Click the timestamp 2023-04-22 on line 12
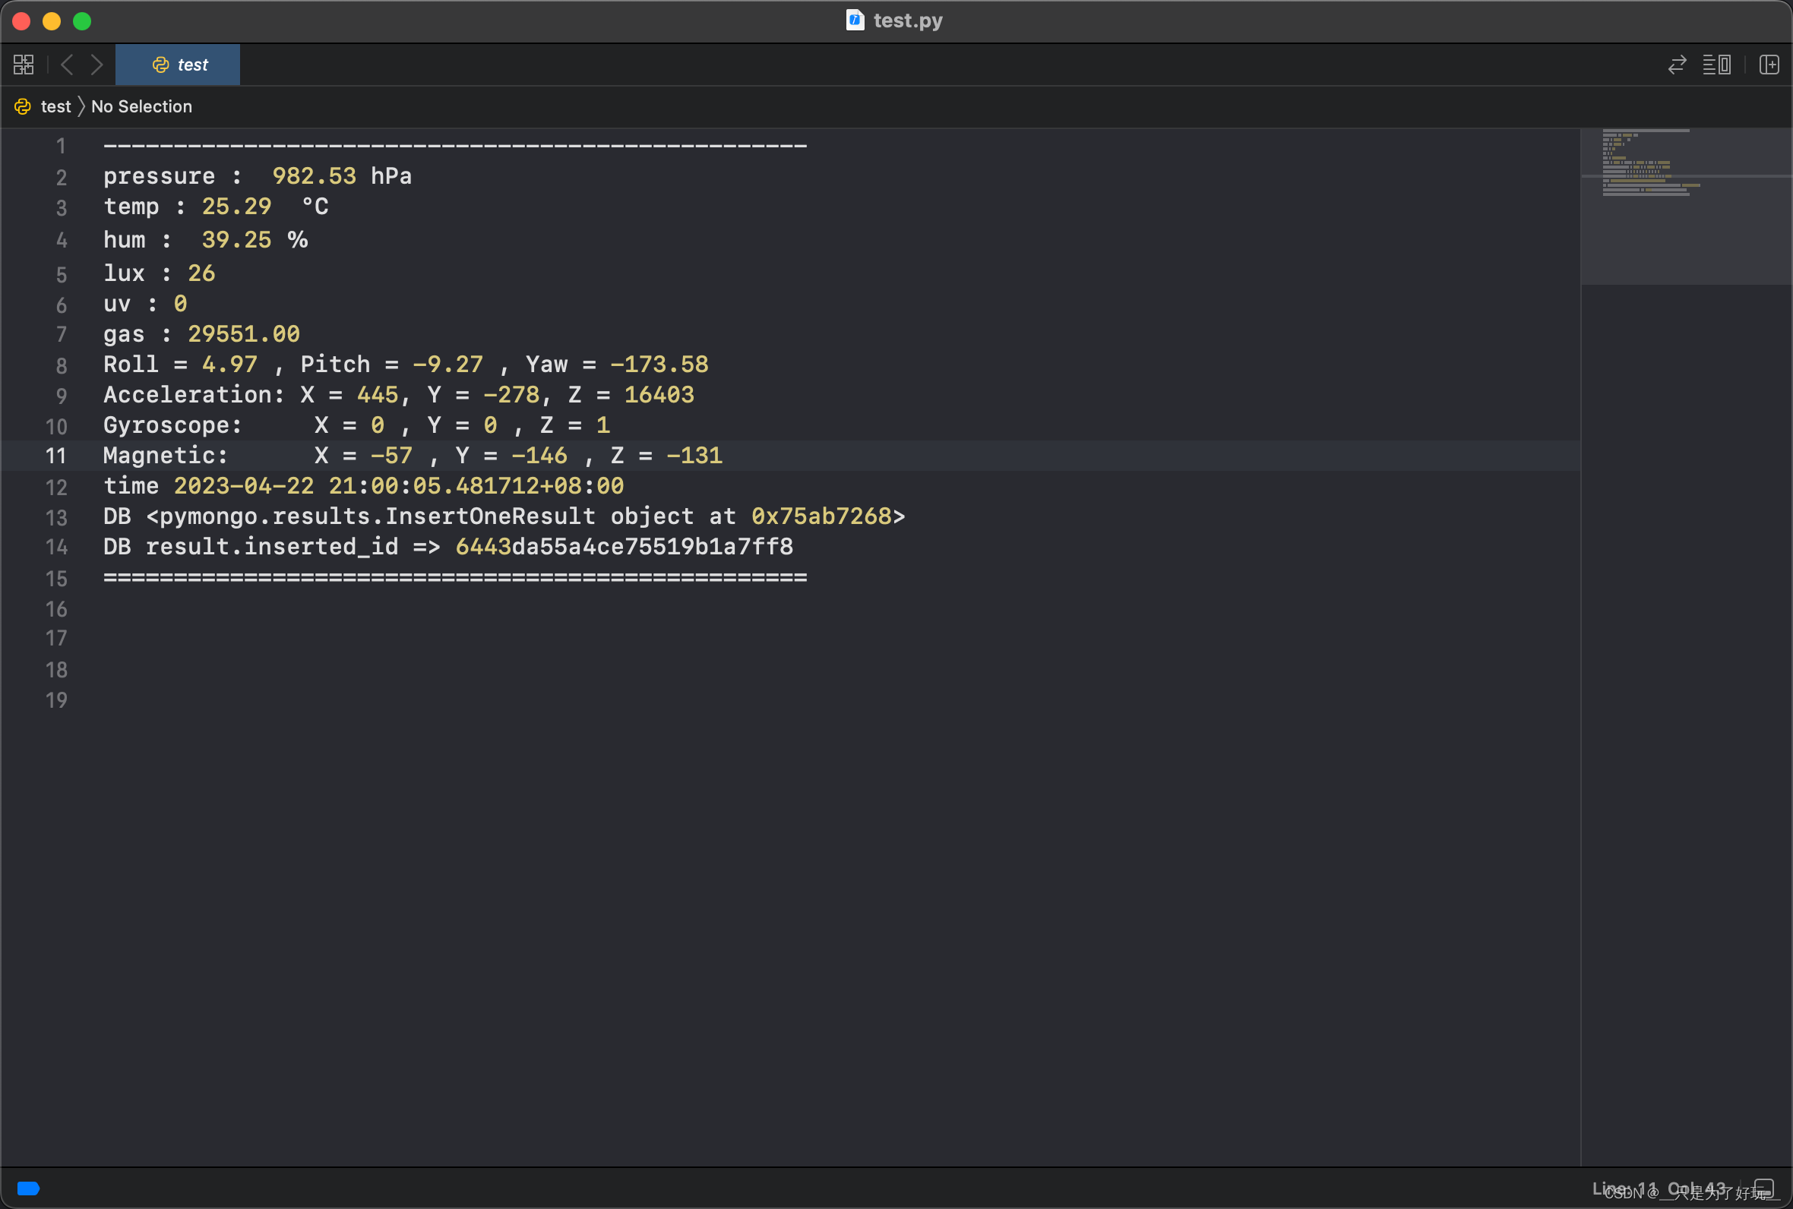 (x=244, y=486)
